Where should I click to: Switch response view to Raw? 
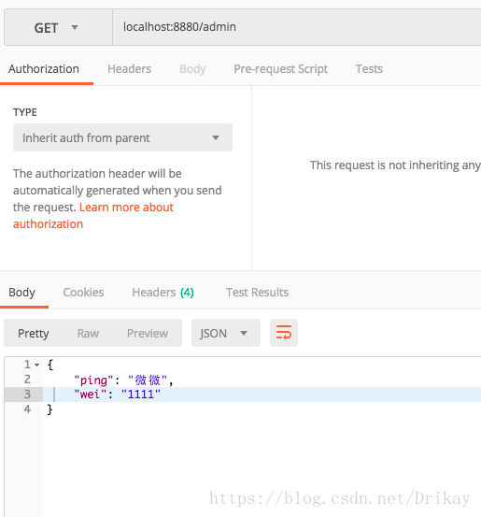coord(88,334)
